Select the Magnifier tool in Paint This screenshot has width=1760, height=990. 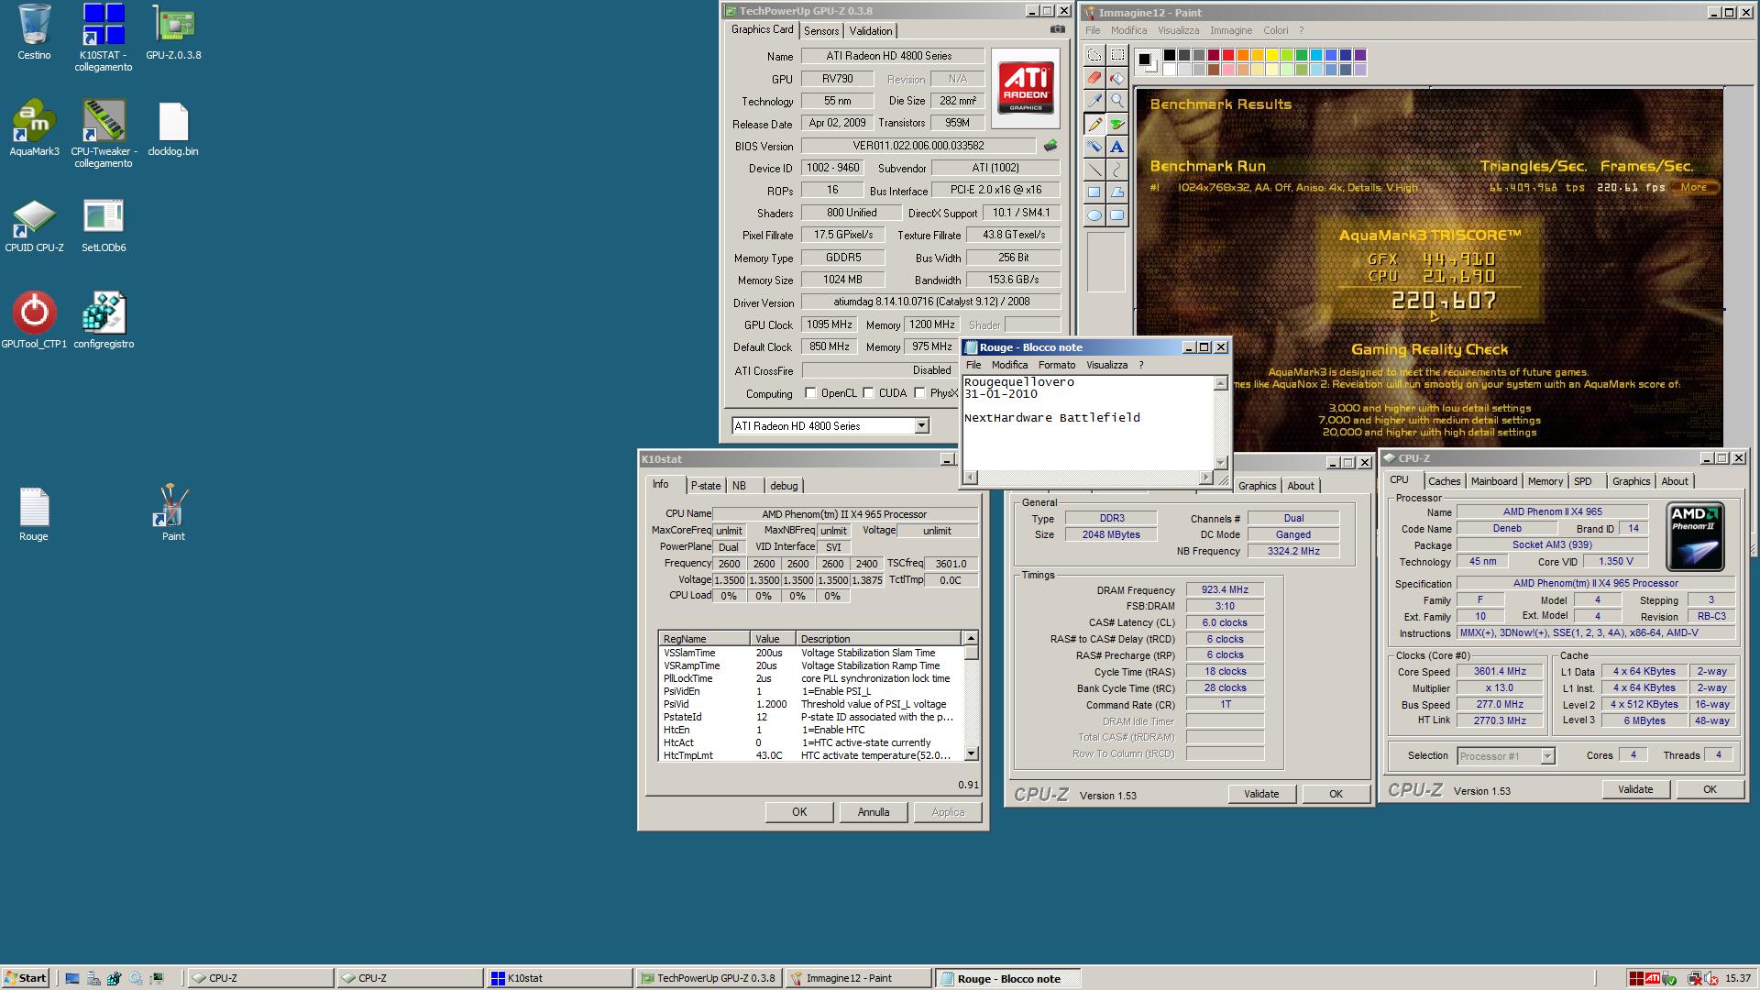pyautogui.click(x=1116, y=101)
